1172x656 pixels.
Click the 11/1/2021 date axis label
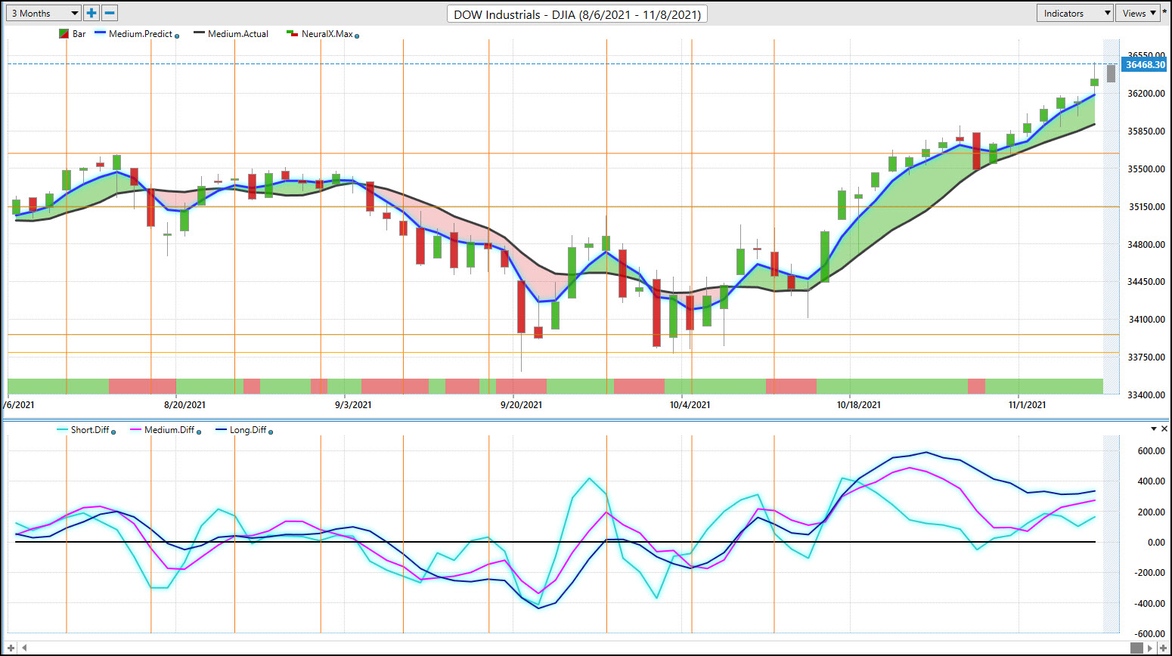1027,405
